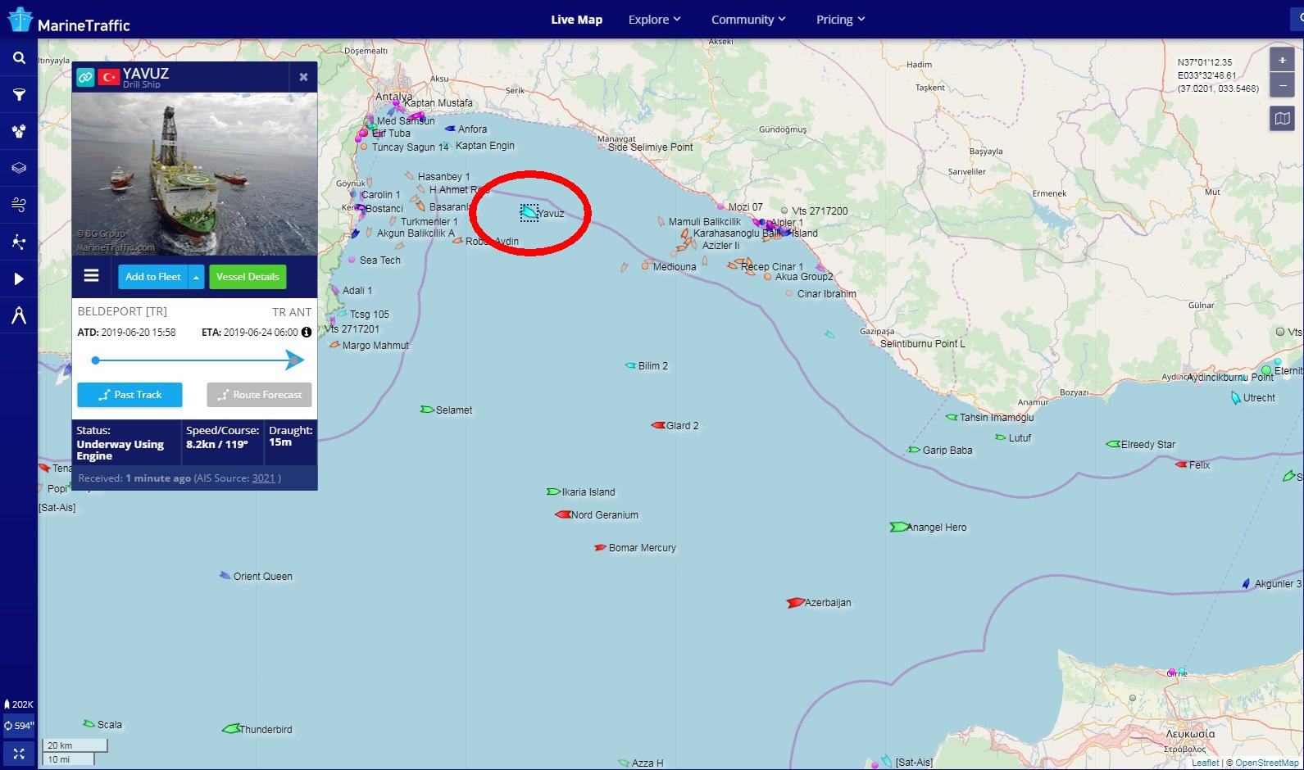Viewport: 1304px width, 770px height.
Task: Click the play animation sidebar icon
Action: pyautogui.click(x=19, y=279)
